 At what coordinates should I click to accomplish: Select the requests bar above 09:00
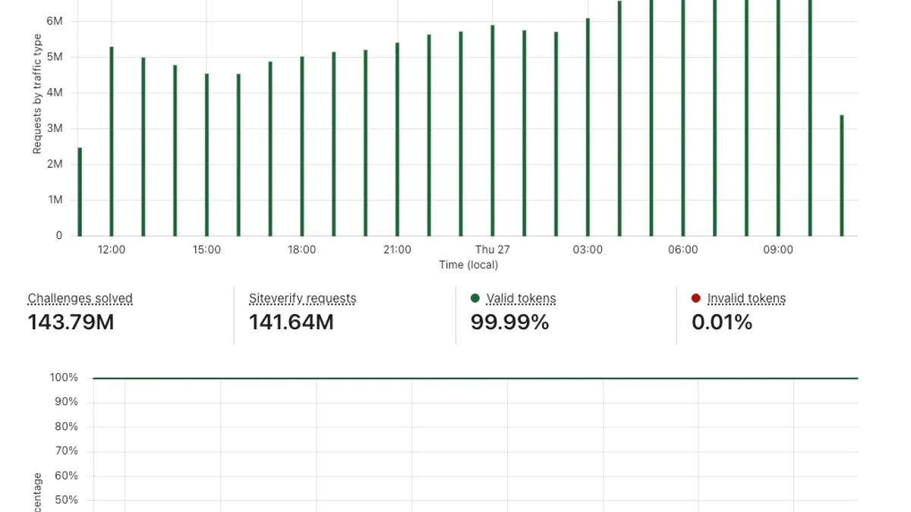[778, 118]
